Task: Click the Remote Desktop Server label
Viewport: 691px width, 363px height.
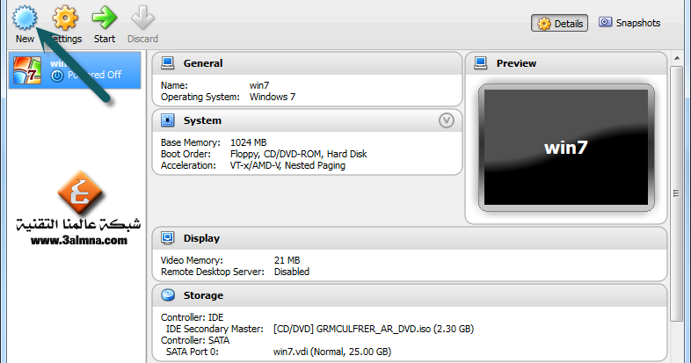Action: 213,272
